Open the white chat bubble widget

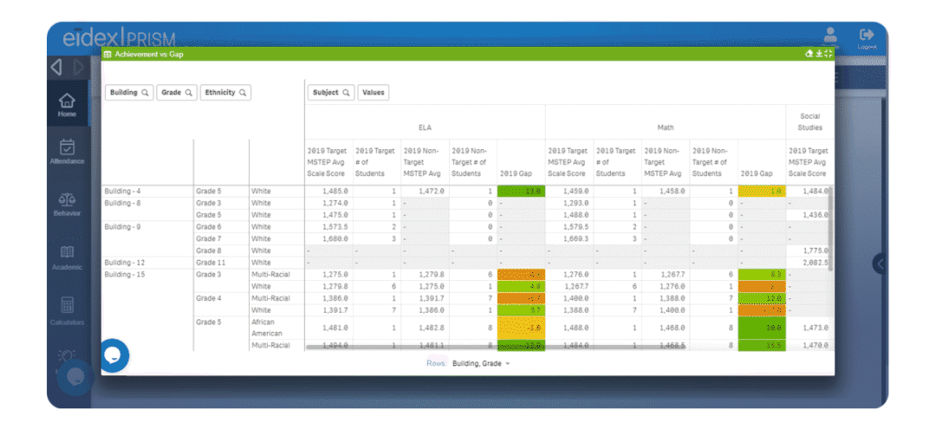point(114,355)
